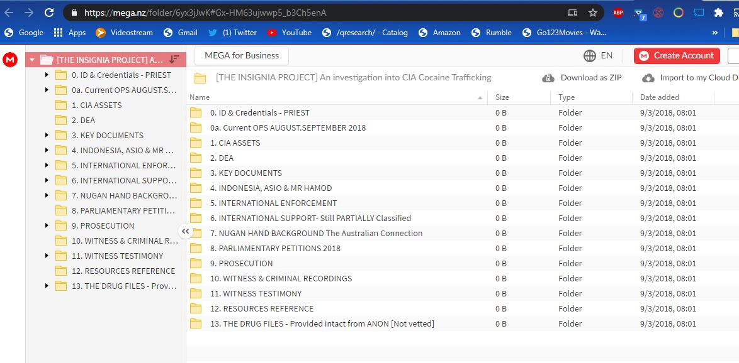Expand 9. PROSECUTION tree node
This screenshot has width=739, height=363.
tap(47, 225)
